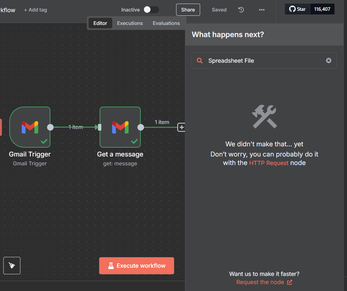Click Get a message output connector dot
The height and width of the screenshot is (291, 347).
pos(141,127)
